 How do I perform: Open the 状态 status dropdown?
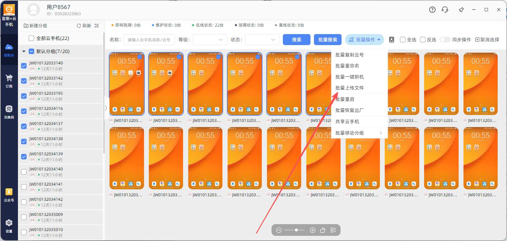coord(262,40)
